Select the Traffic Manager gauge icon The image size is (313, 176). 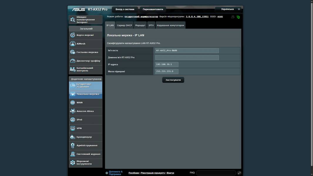pyautogui.click(x=73, y=61)
